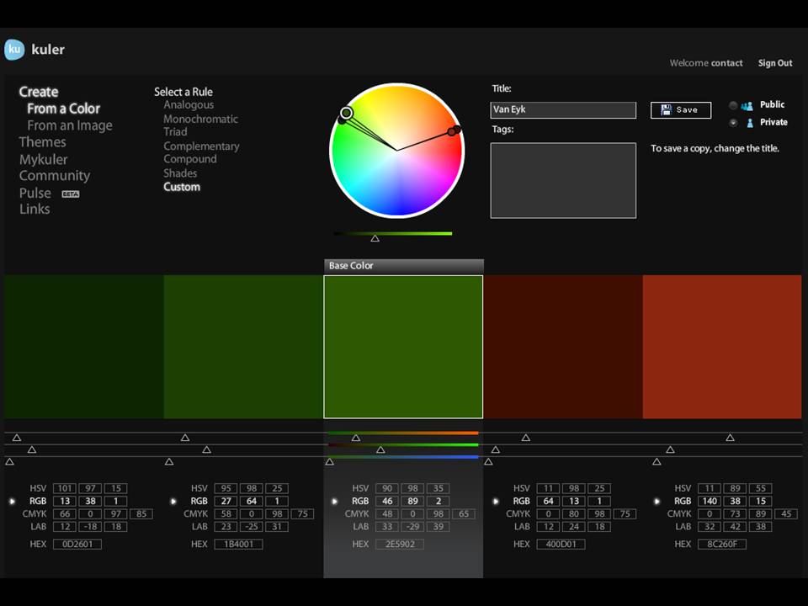Choose the Complementary color rule
The width and height of the screenshot is (808, 606).
[201, 146]
